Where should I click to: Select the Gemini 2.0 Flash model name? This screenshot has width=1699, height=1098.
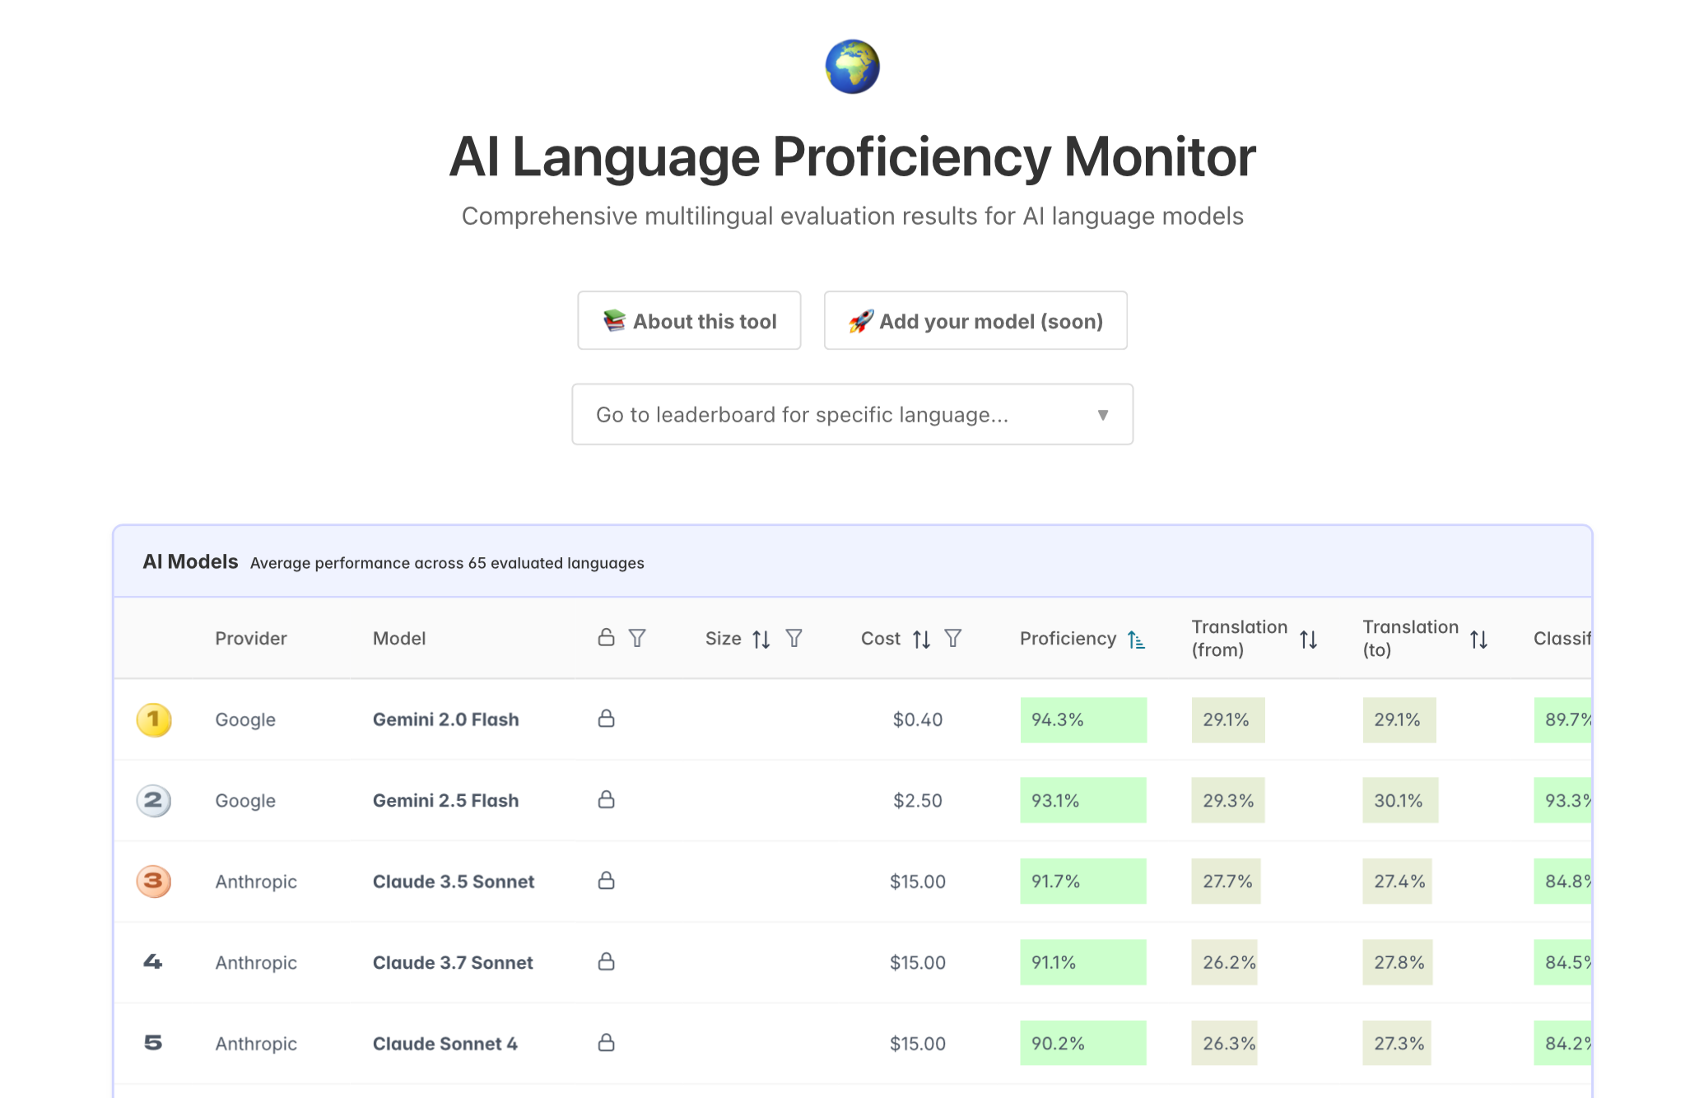tap(445, 719)
